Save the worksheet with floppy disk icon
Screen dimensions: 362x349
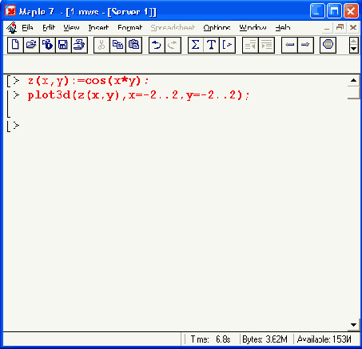pyautogui.click(x=63, y=45)
